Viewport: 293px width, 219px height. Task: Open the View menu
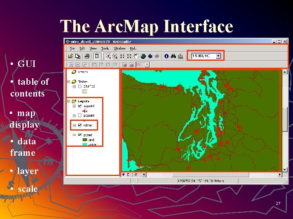coord(93,48)
